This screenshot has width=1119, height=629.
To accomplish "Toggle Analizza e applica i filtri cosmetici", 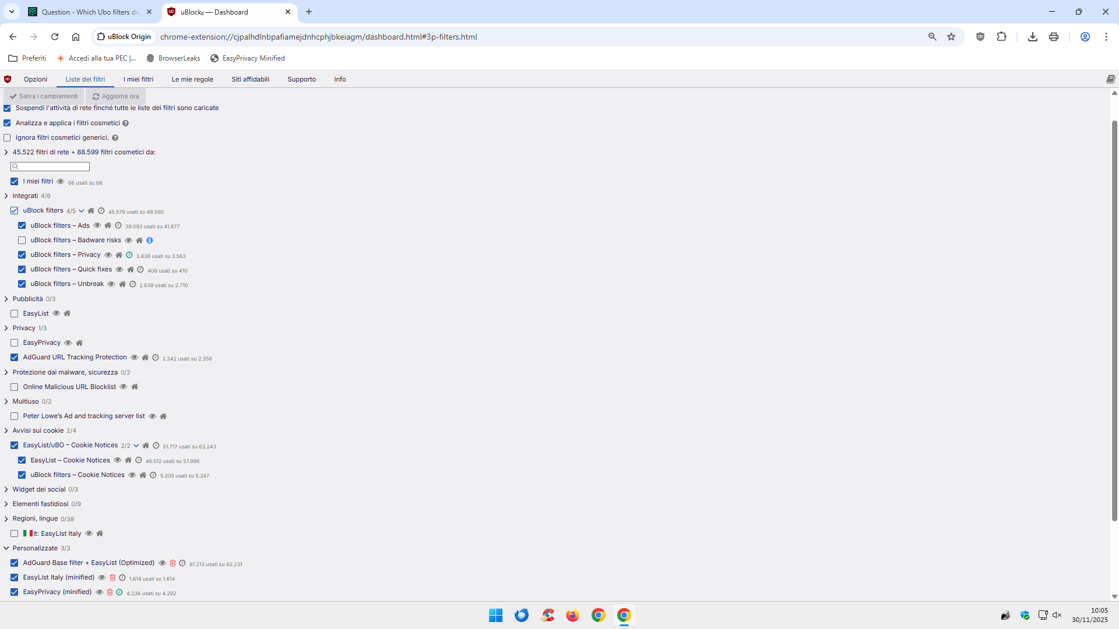I will click(x=7, y=123).
